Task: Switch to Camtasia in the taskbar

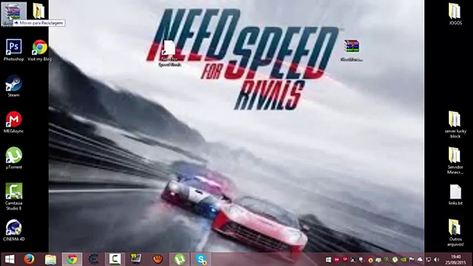Action: coord(115,259)
